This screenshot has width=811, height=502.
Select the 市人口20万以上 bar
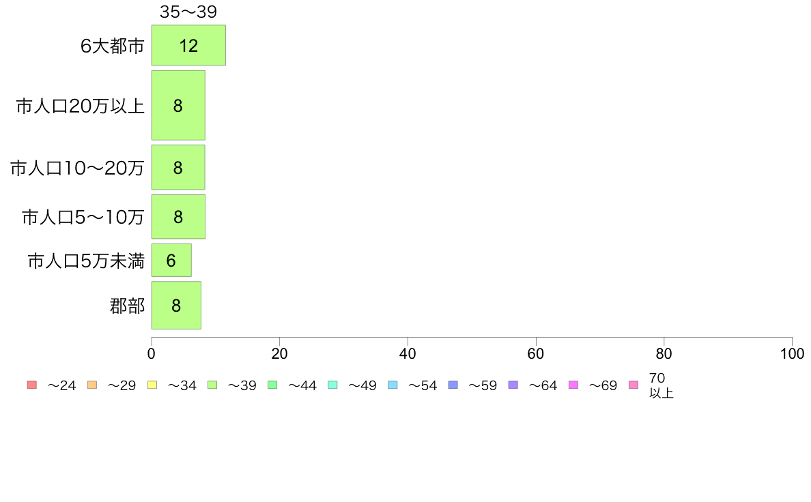pos(178,105)
